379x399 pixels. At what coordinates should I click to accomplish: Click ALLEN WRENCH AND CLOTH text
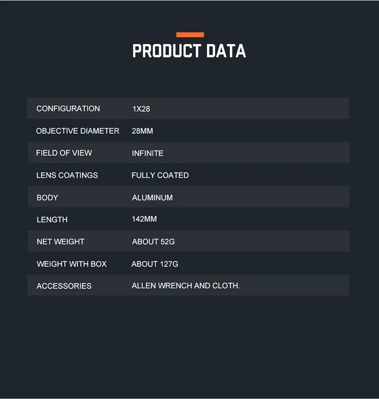coord(186,286)
